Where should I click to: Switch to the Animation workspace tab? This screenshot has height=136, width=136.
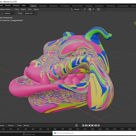(x=99, y=6)
